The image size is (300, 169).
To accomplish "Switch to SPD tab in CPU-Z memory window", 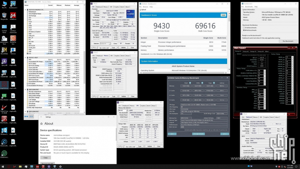I will [111, 56].
